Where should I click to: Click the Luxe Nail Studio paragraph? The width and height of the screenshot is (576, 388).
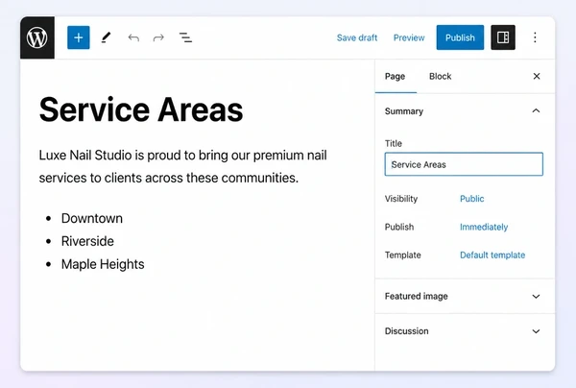[x=183, y=166]
